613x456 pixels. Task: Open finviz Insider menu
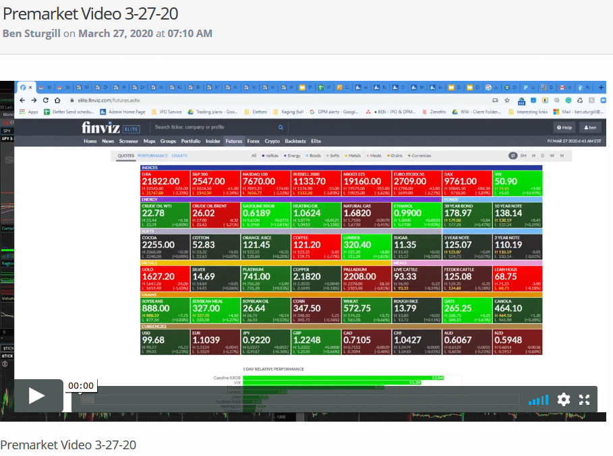click(213, 141)
